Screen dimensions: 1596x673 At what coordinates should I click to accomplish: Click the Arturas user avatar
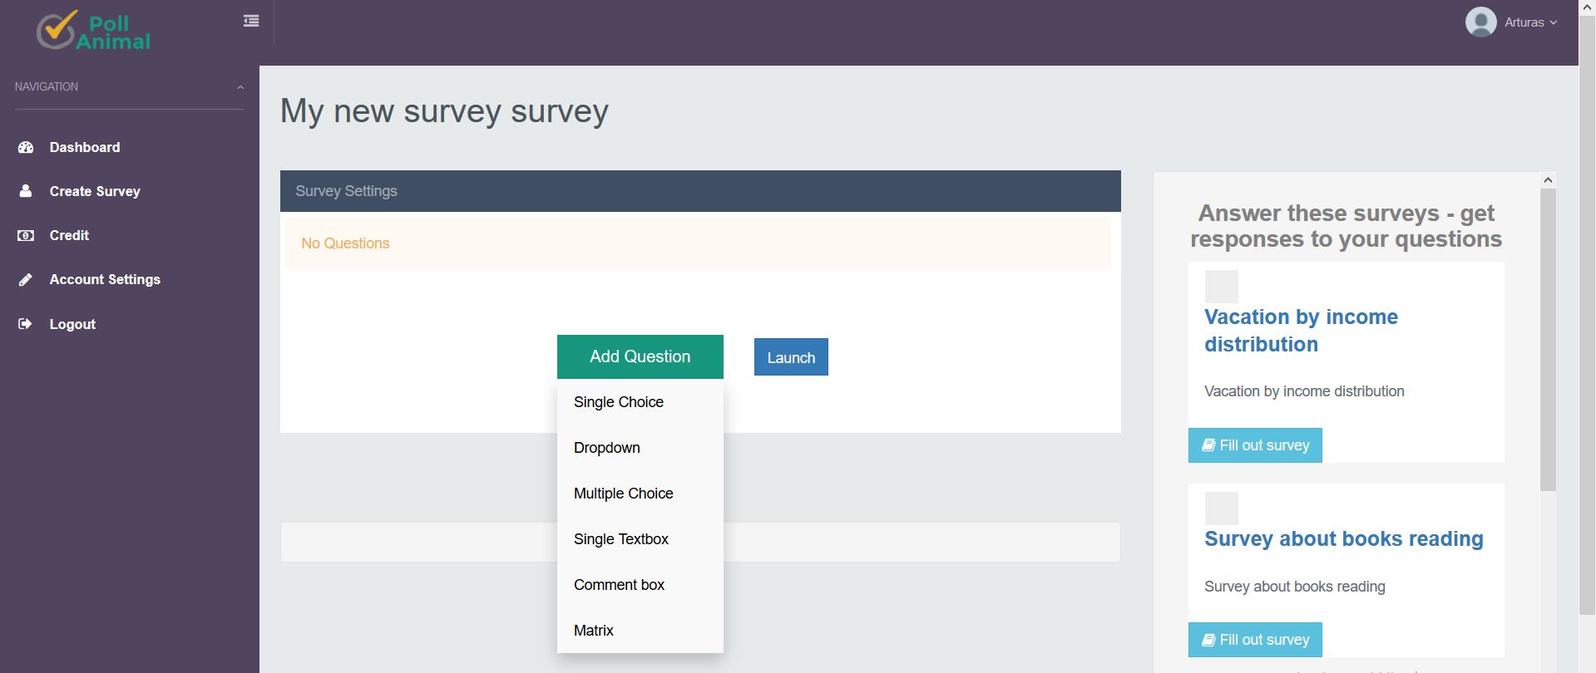[x=1480, y=22]
